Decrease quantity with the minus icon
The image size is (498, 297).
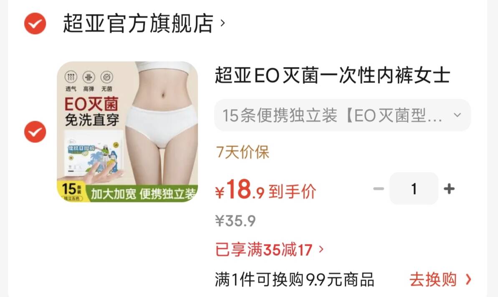tap(379, 189)
